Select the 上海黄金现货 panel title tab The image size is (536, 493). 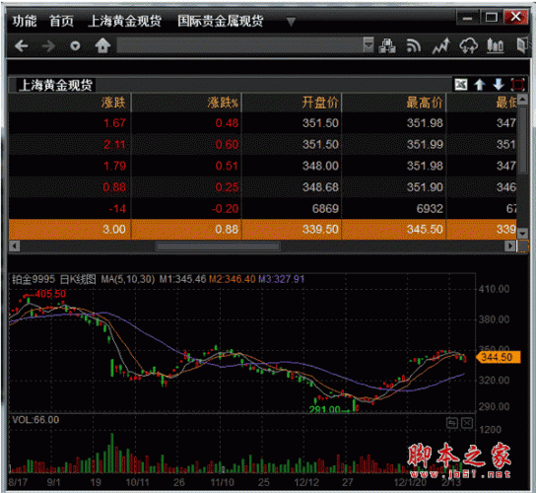pyautogui.click(x=55, y=85)
